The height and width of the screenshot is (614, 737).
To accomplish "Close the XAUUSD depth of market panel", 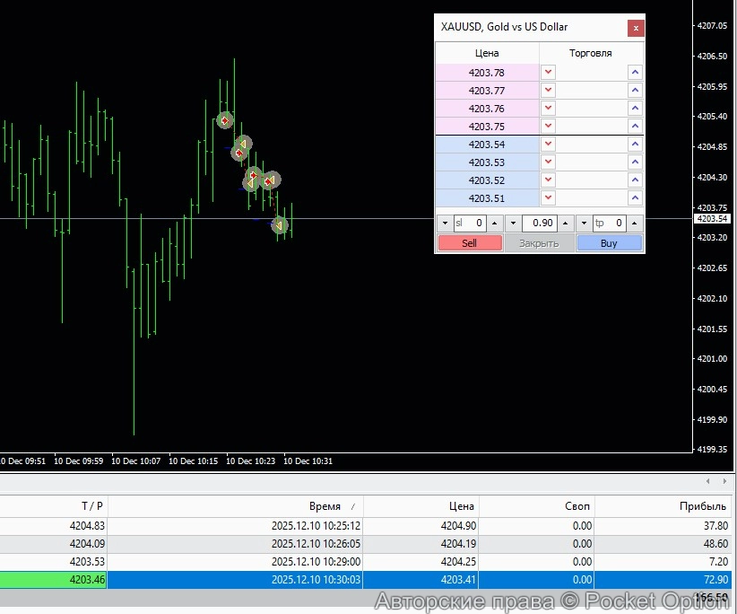I will [x=636, y=28].
